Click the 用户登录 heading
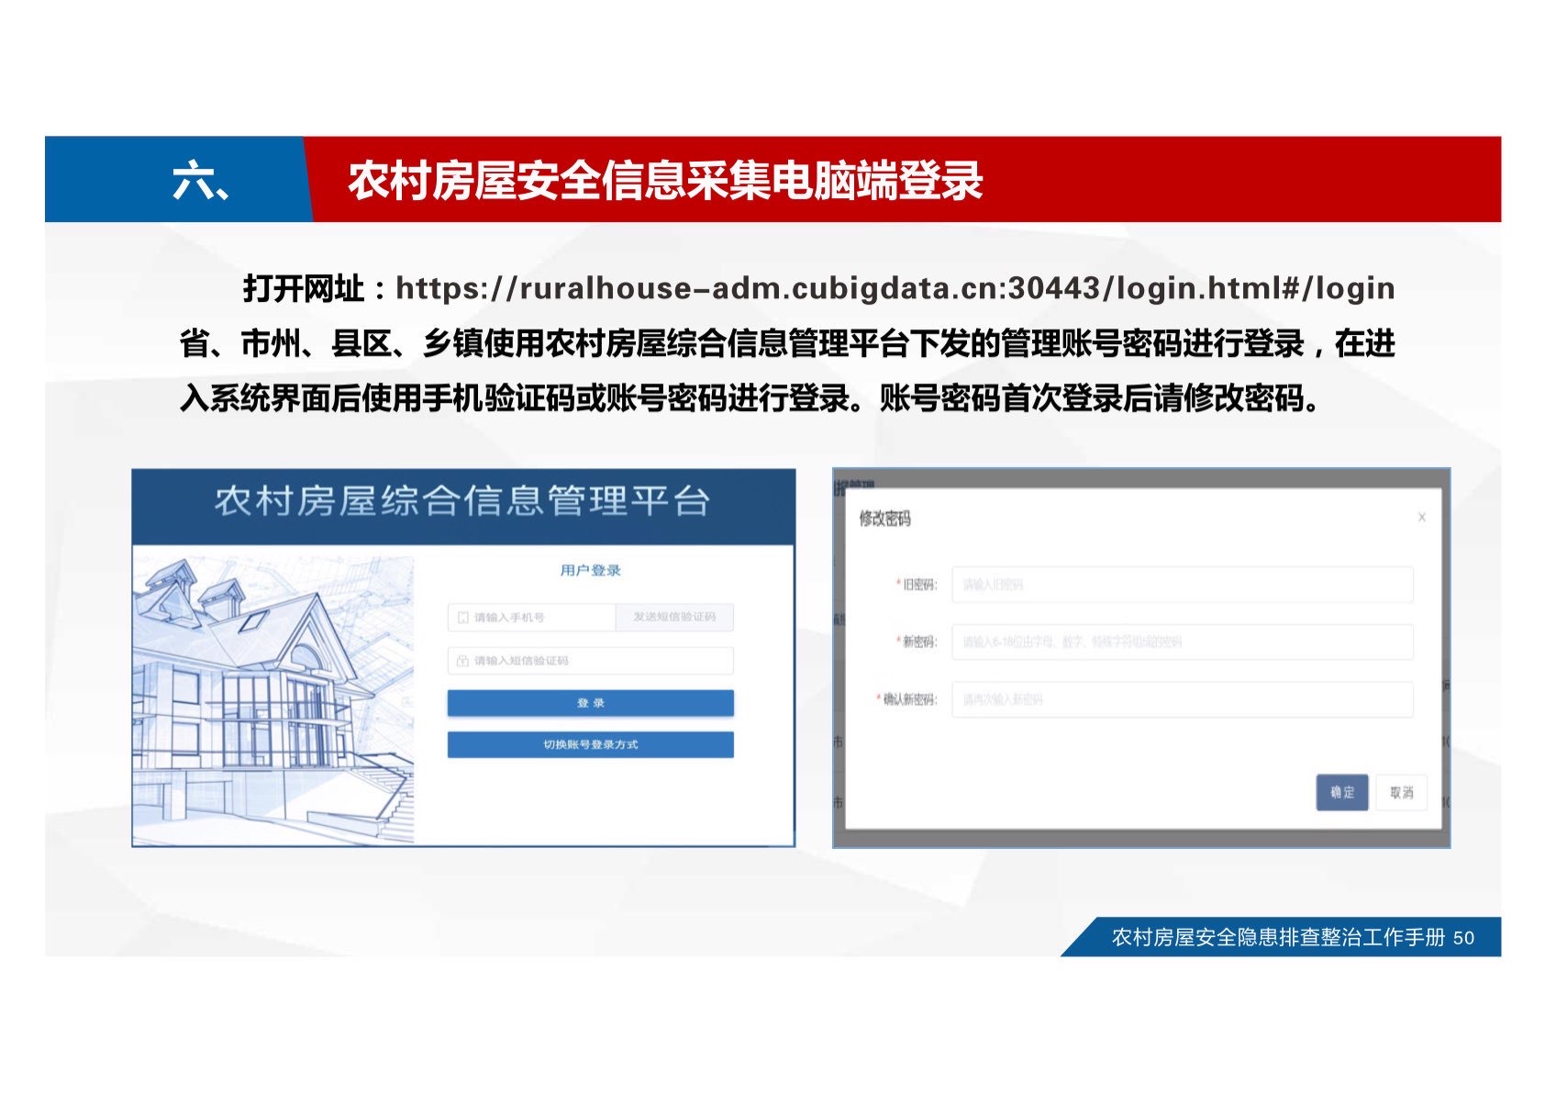The height and width of the screenshot is (1094, 1545). point(590,570)
